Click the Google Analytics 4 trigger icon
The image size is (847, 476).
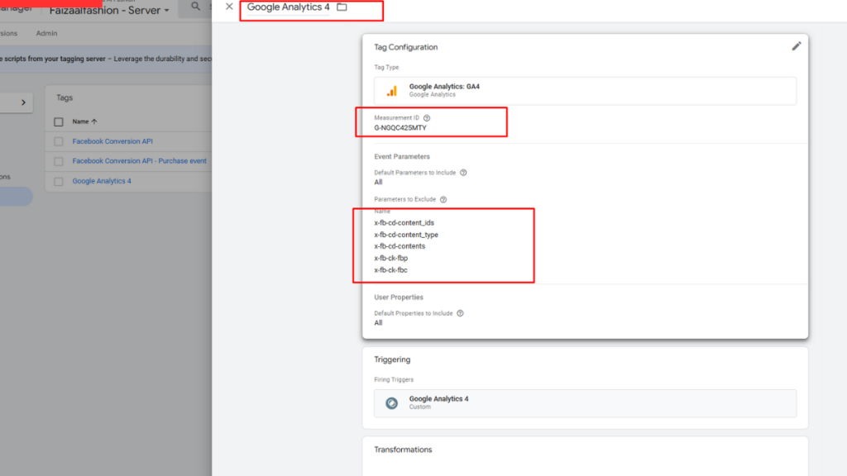click(x=391, y=403)
